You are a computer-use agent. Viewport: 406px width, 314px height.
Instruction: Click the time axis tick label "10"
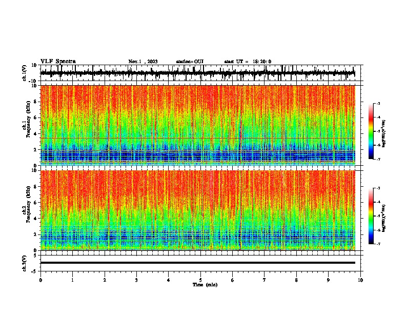pyautogui.click(x=360, y=280)
